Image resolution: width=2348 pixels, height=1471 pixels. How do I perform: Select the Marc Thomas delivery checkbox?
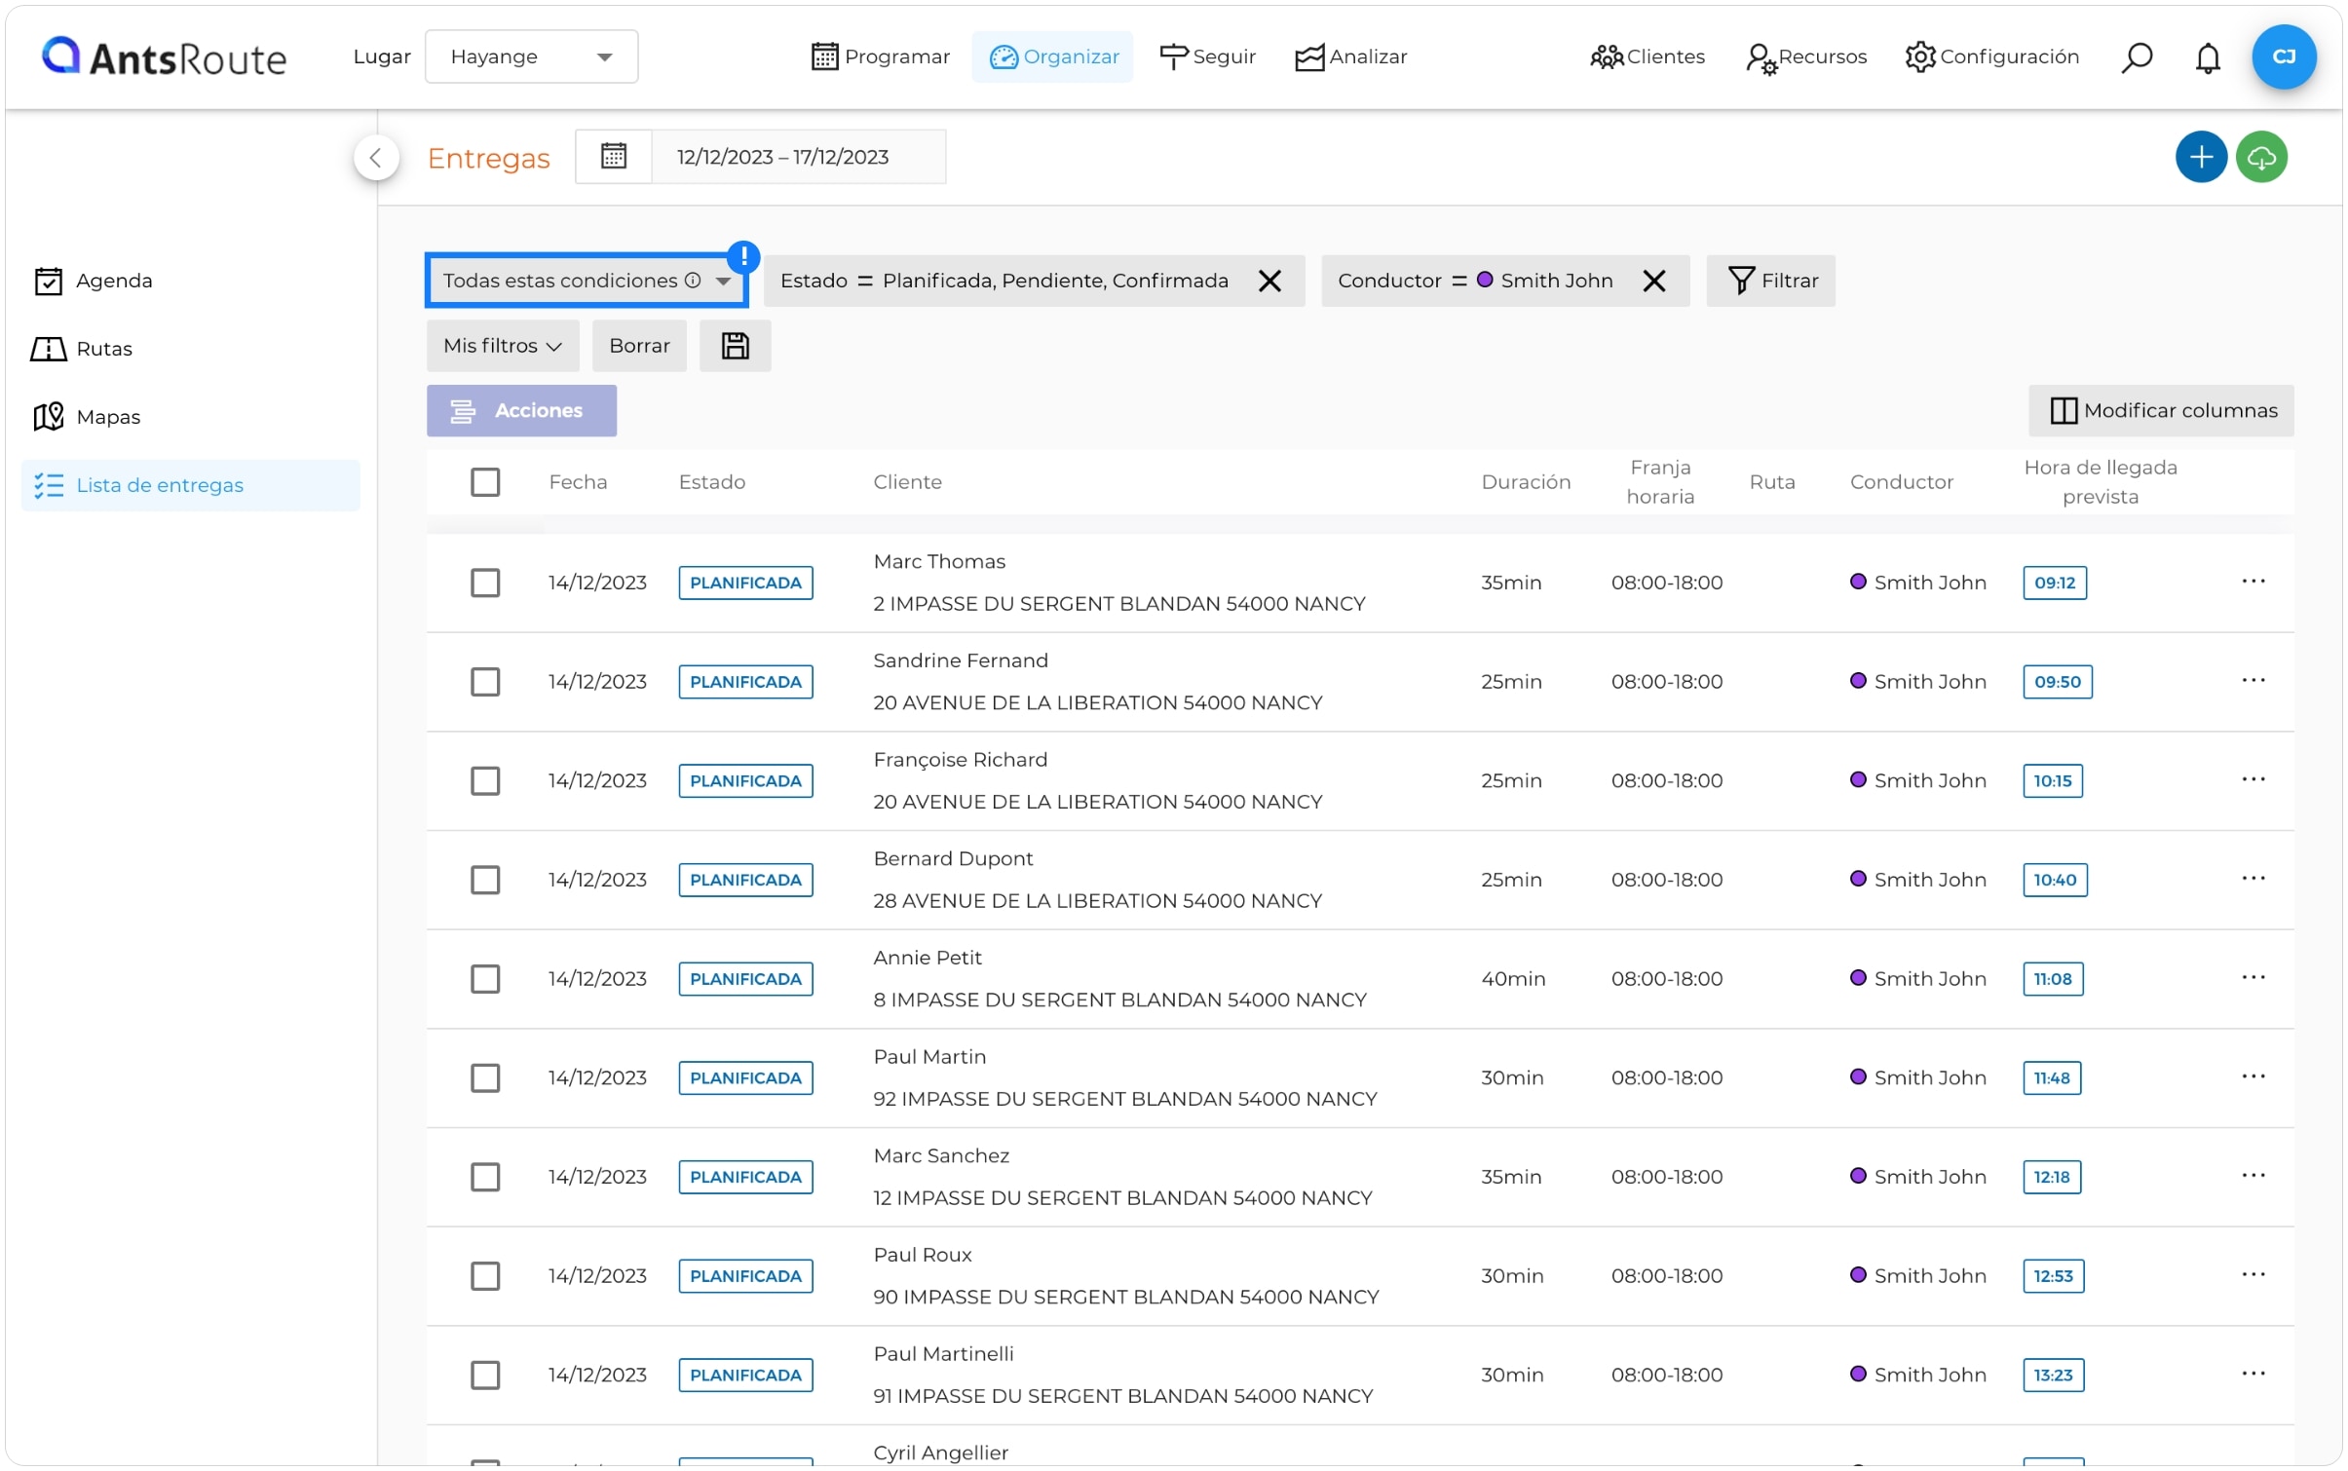coord(485,583)
